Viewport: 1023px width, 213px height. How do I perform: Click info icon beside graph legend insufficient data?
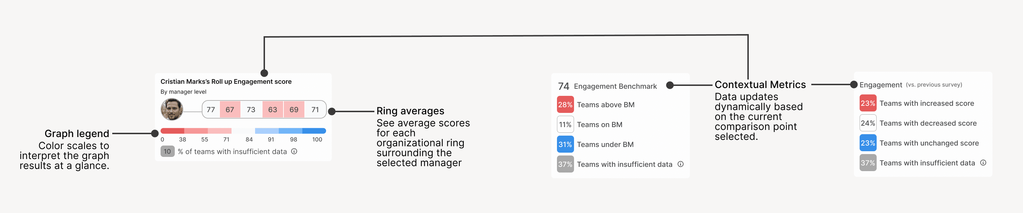[294, 151]
